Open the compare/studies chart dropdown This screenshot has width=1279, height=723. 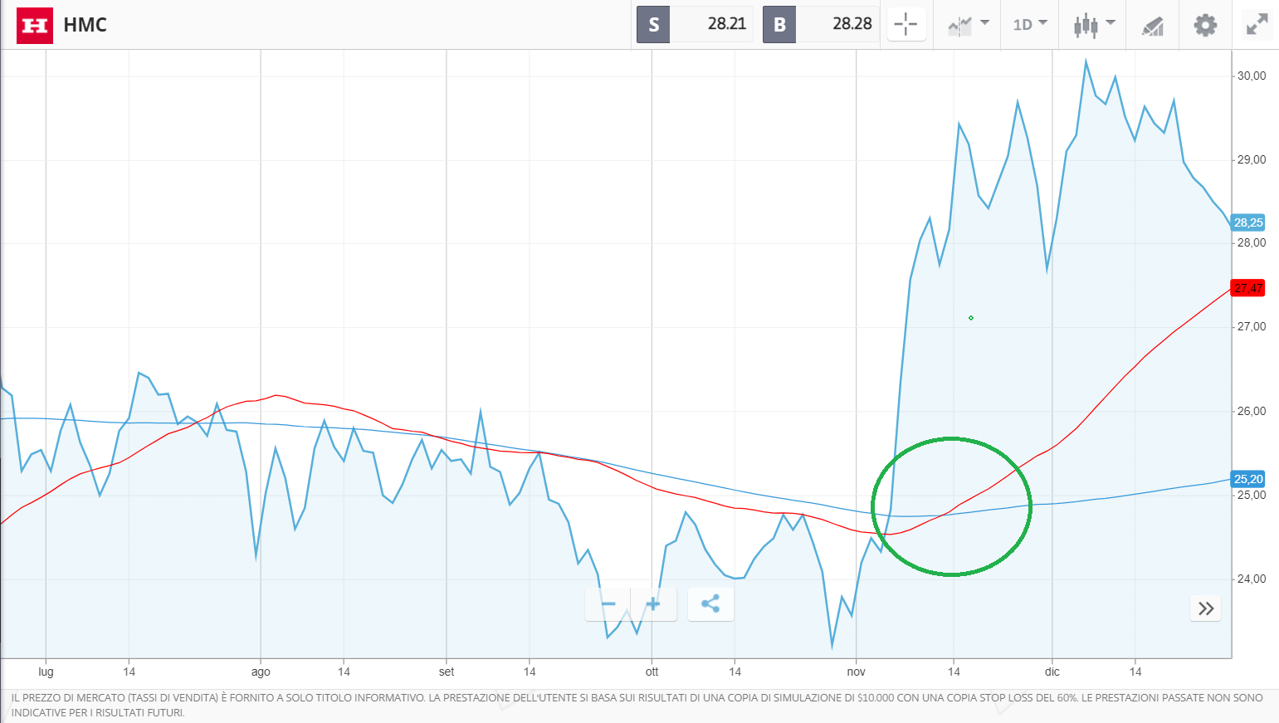point(968,25)
